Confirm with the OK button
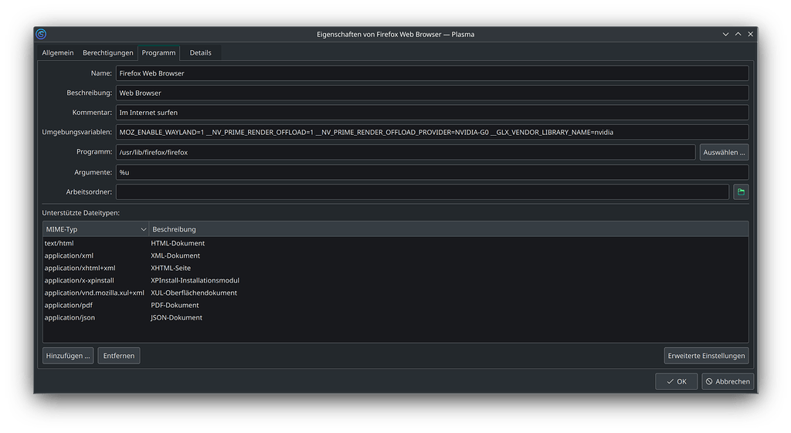 point(677,381)
